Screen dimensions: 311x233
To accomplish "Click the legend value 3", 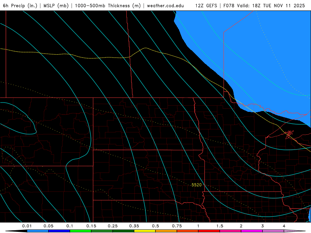I will (x=263, y=226).
